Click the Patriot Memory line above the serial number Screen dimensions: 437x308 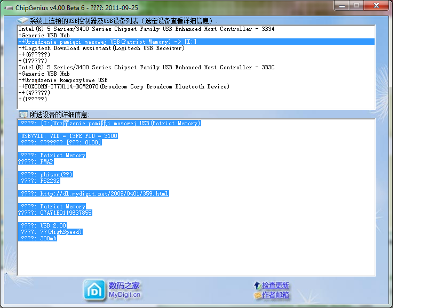[x=53, y=206]
